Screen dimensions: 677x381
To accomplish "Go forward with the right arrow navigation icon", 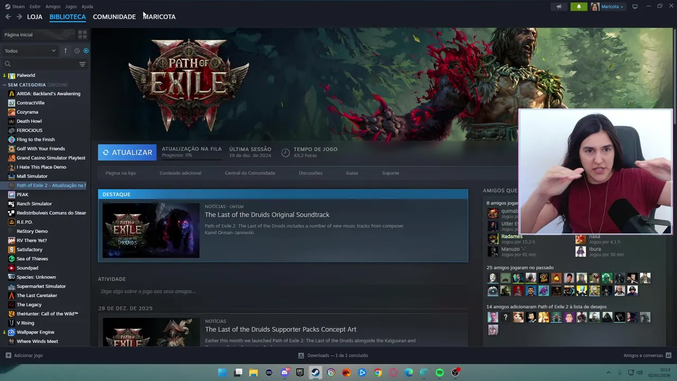I will pos(19,17).
